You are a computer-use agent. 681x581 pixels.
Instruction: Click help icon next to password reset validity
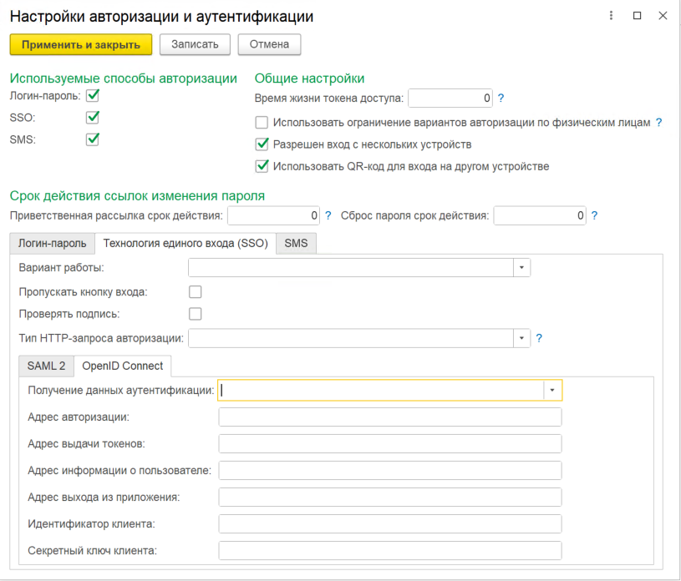[x=594, y=215]
